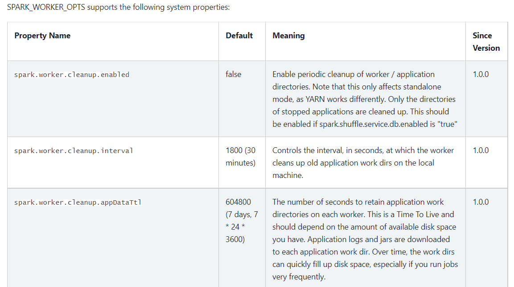The height and width of the screenshot is (287, 514).
Task: Click the 604800 default value
Action: click(238, 202)
